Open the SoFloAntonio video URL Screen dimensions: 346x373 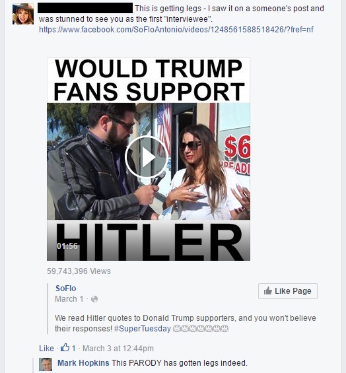176,30
